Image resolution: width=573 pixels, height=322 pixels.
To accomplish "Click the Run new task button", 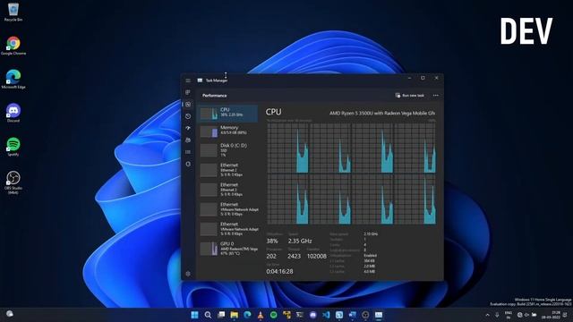I will (410, 96).
